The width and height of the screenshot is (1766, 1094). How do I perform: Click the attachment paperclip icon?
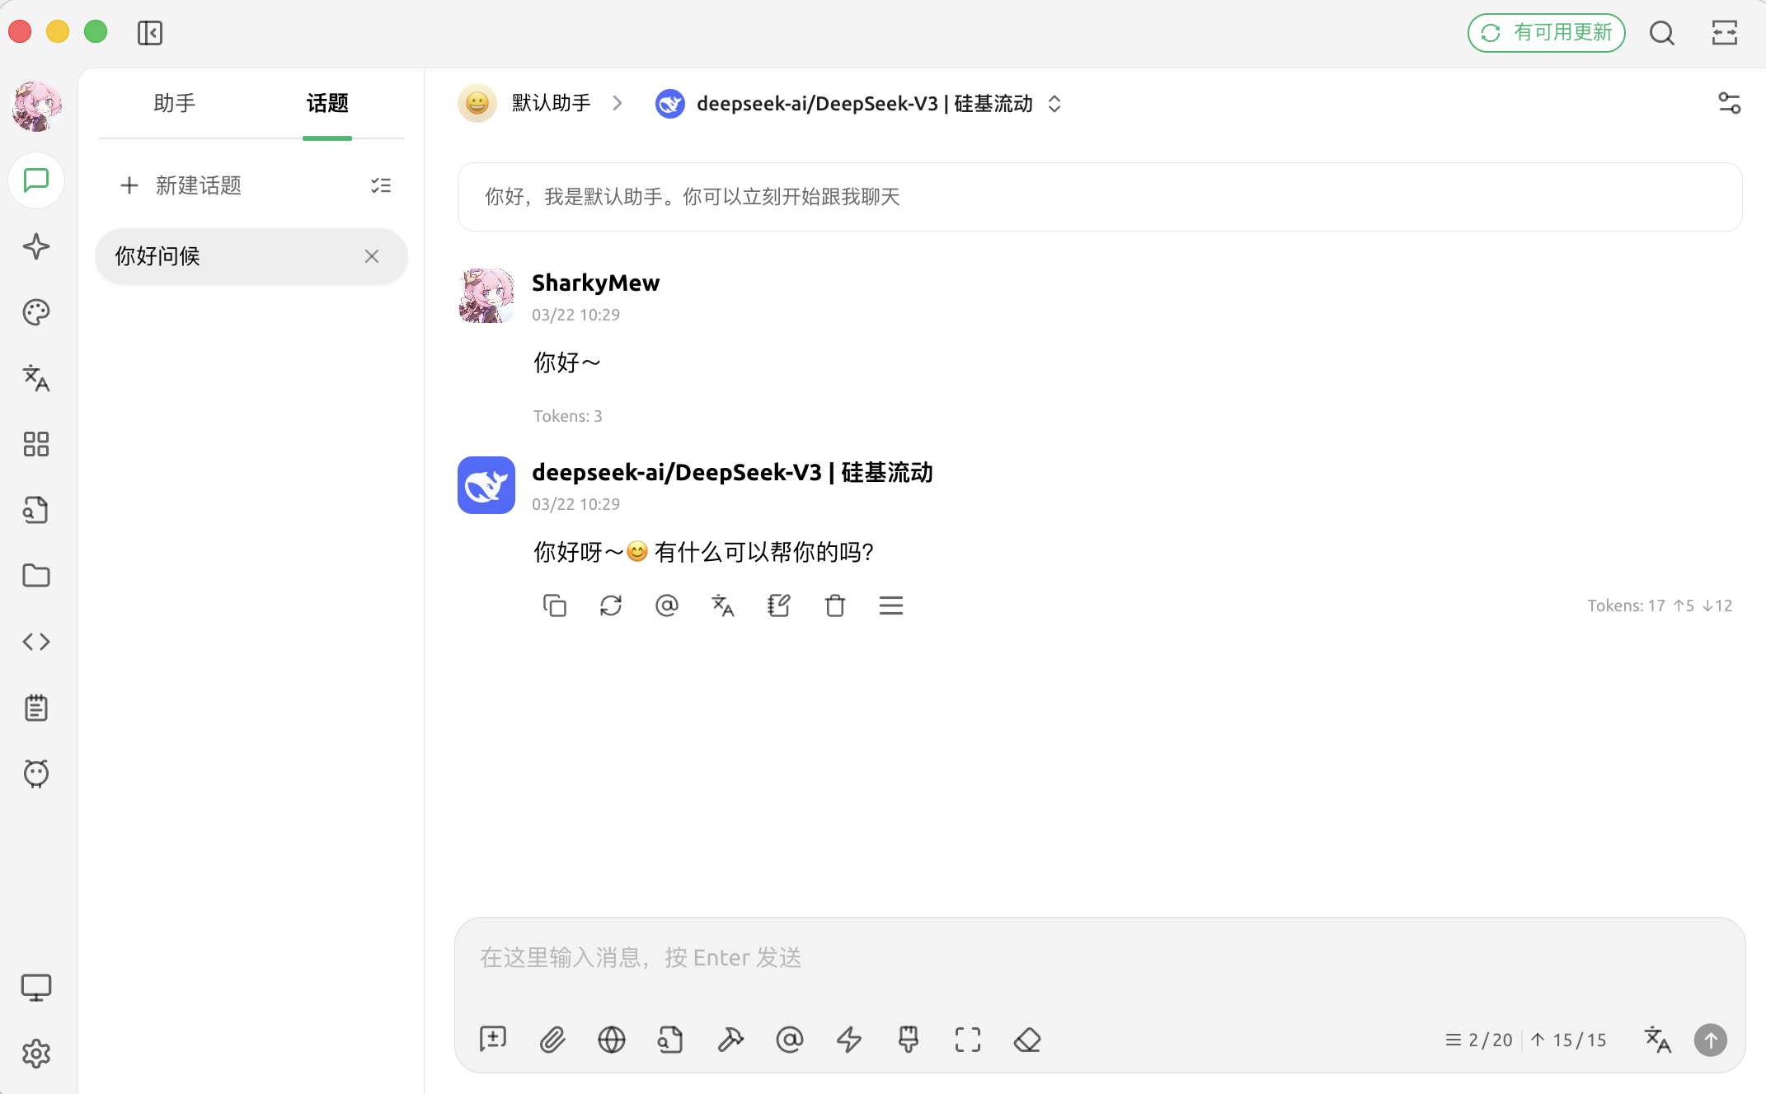click(x=552, y=1040)
